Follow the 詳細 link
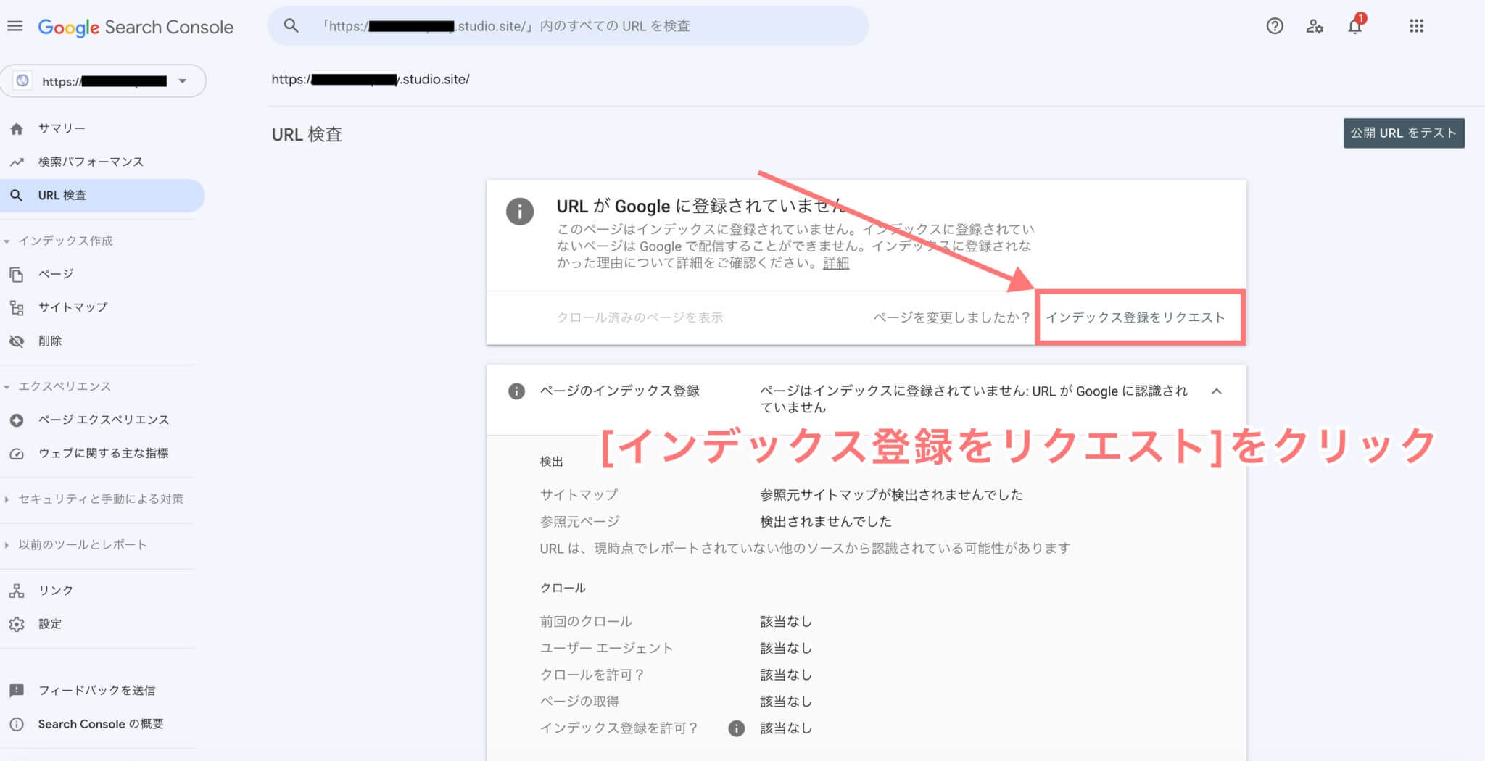 [x=835, y=263]
